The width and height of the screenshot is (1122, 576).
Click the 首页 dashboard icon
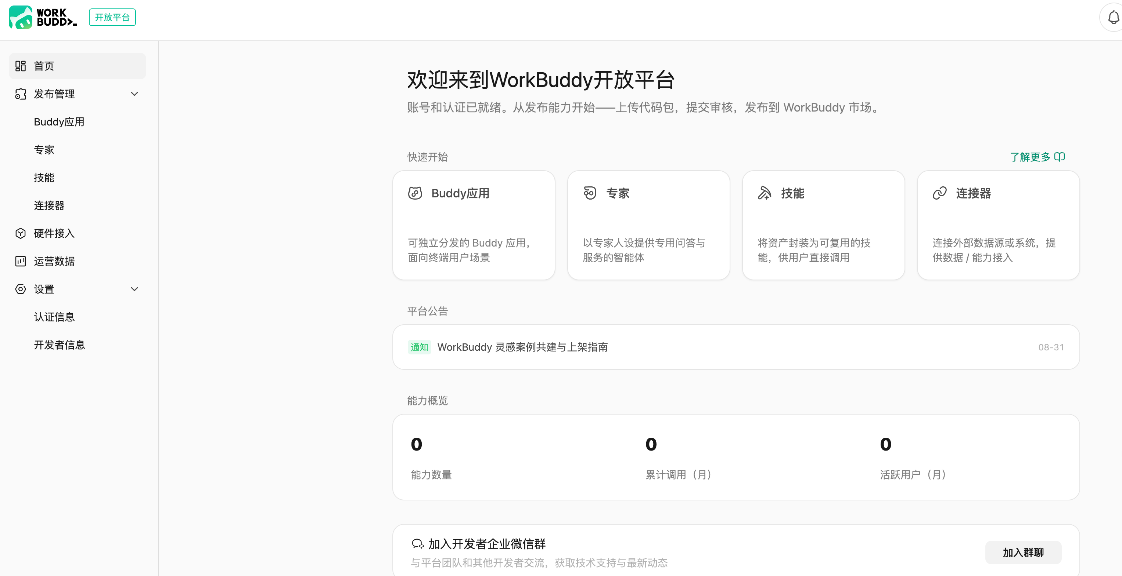point(21,66)
